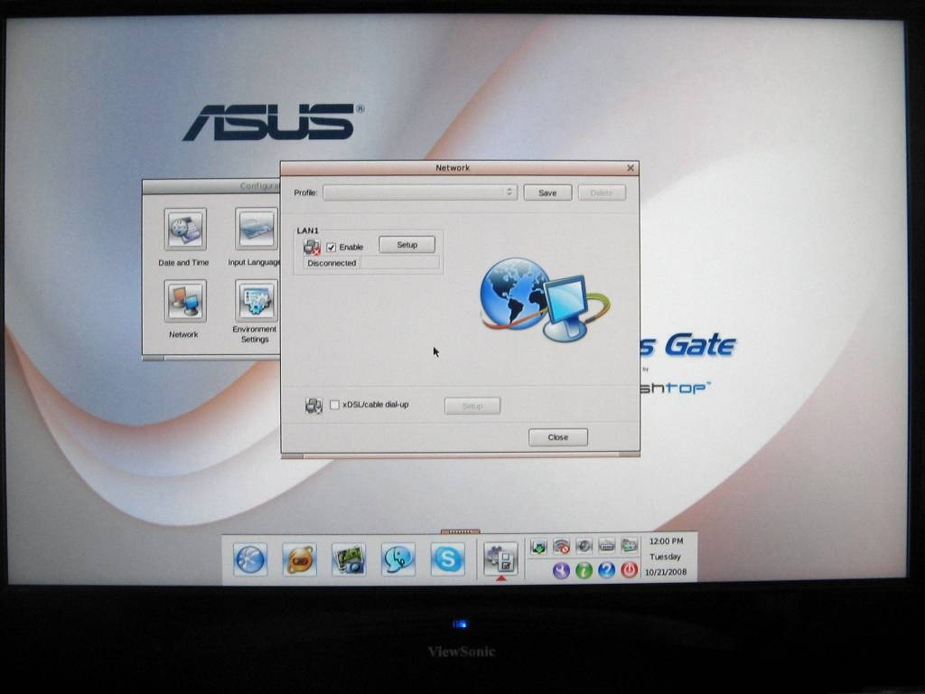Open the volume control tray icon
This screenshot has height=694, width=925.
tap(584, 547)
